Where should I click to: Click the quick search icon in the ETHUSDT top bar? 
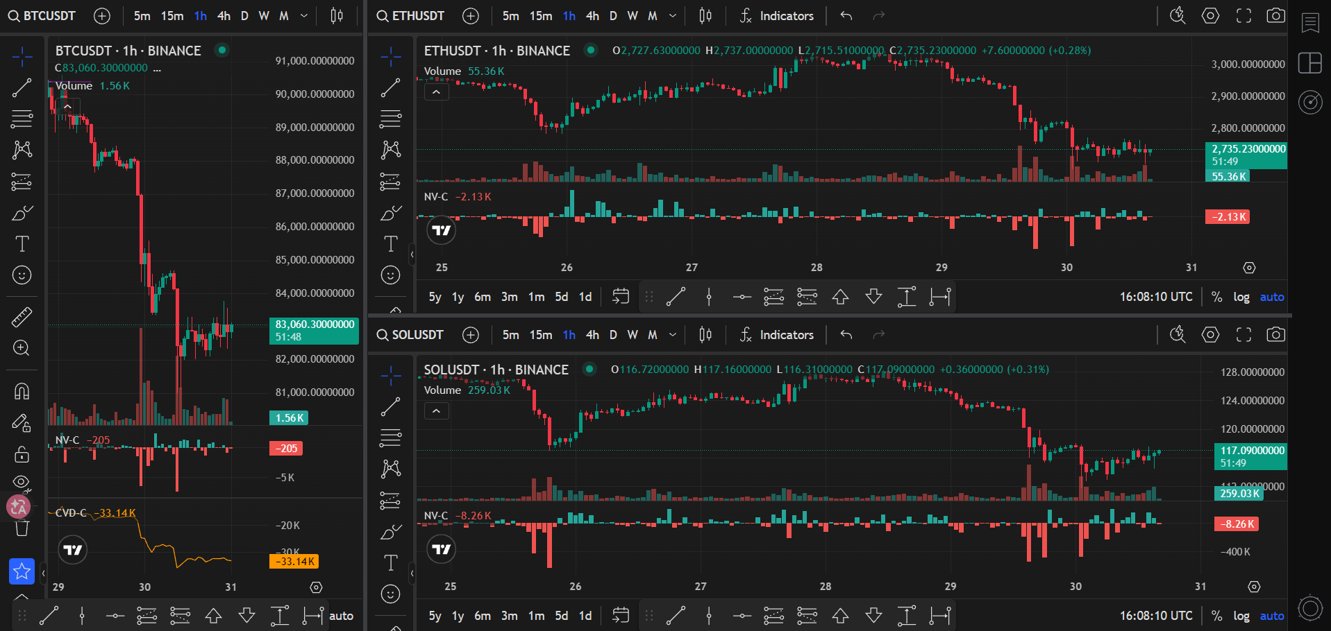(1178, 16)
